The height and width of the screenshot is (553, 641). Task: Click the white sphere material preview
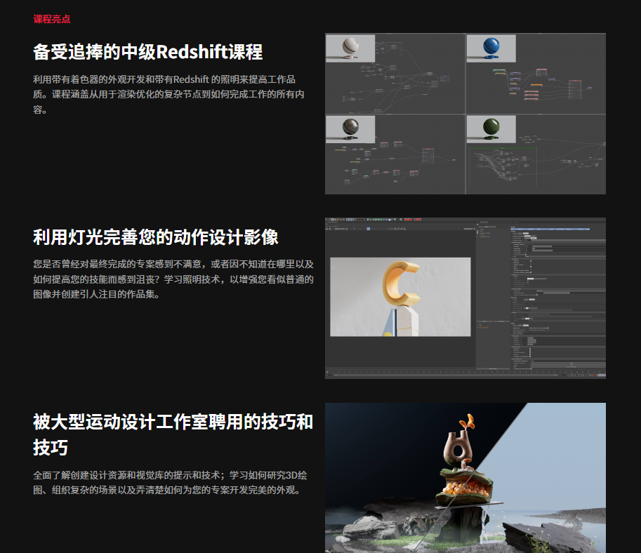click(350, 48)
